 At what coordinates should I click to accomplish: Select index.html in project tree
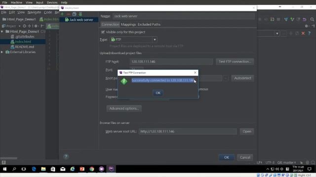(x=23, y=42)
